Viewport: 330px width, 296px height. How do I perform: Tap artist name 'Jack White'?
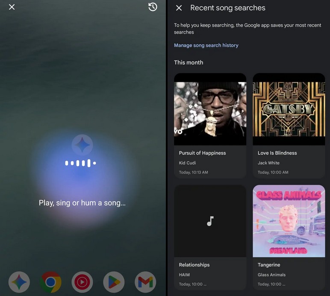(x=268, y=163)
